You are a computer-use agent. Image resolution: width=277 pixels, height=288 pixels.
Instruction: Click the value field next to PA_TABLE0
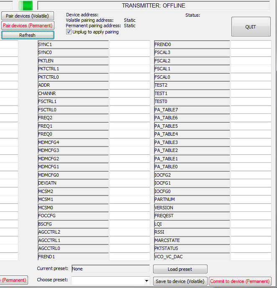(251, 167)
